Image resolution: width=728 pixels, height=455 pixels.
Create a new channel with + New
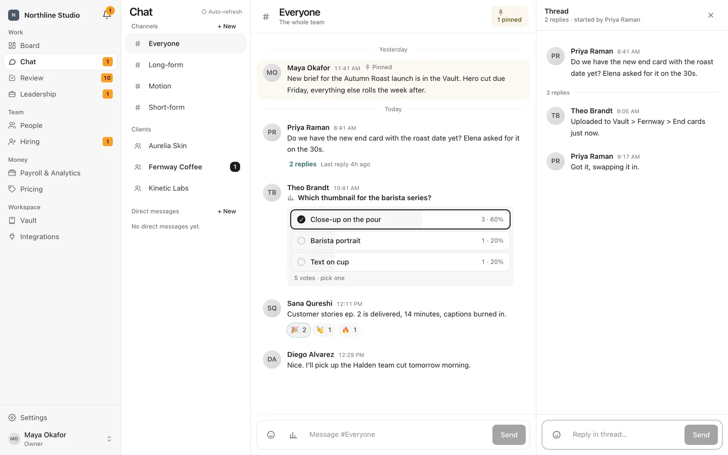pos(226,26)
